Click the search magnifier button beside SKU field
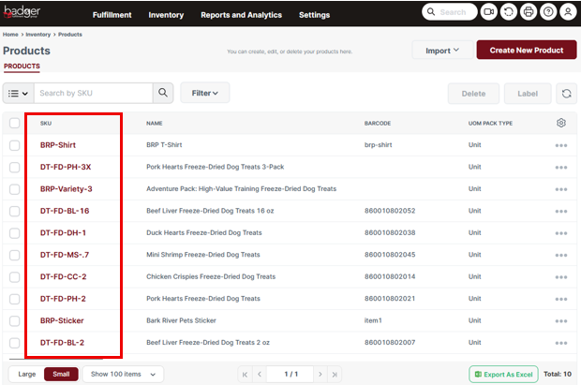This screenshot has width=581, height=385. click(x=164, y=93)
